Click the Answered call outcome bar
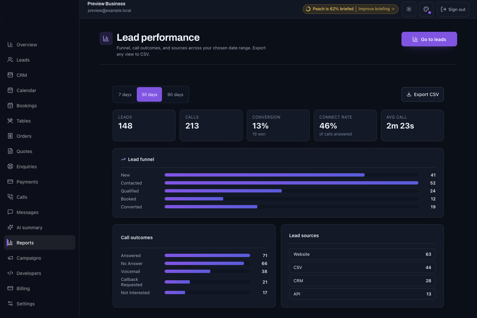The width and height of the screenshot is (477, 318). pyautogui.click(x=207, y=255)
